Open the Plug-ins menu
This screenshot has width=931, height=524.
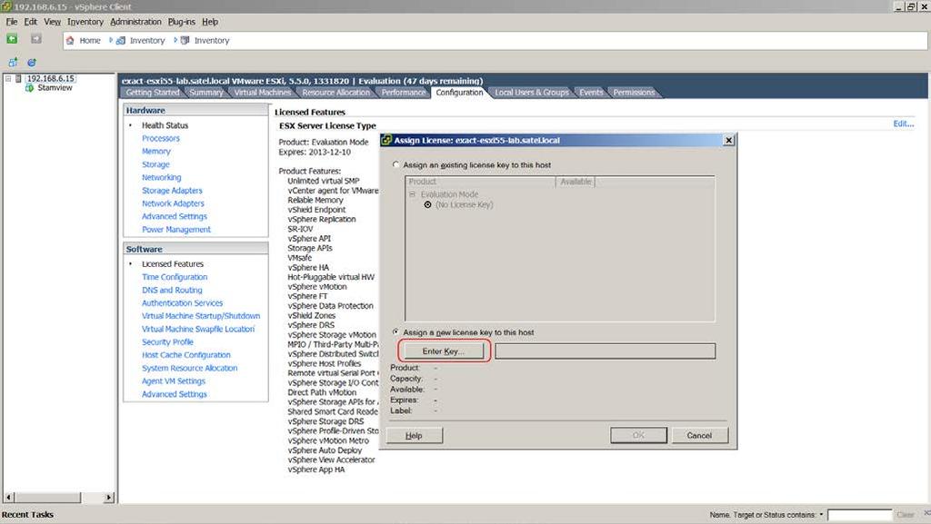point(181,21)
